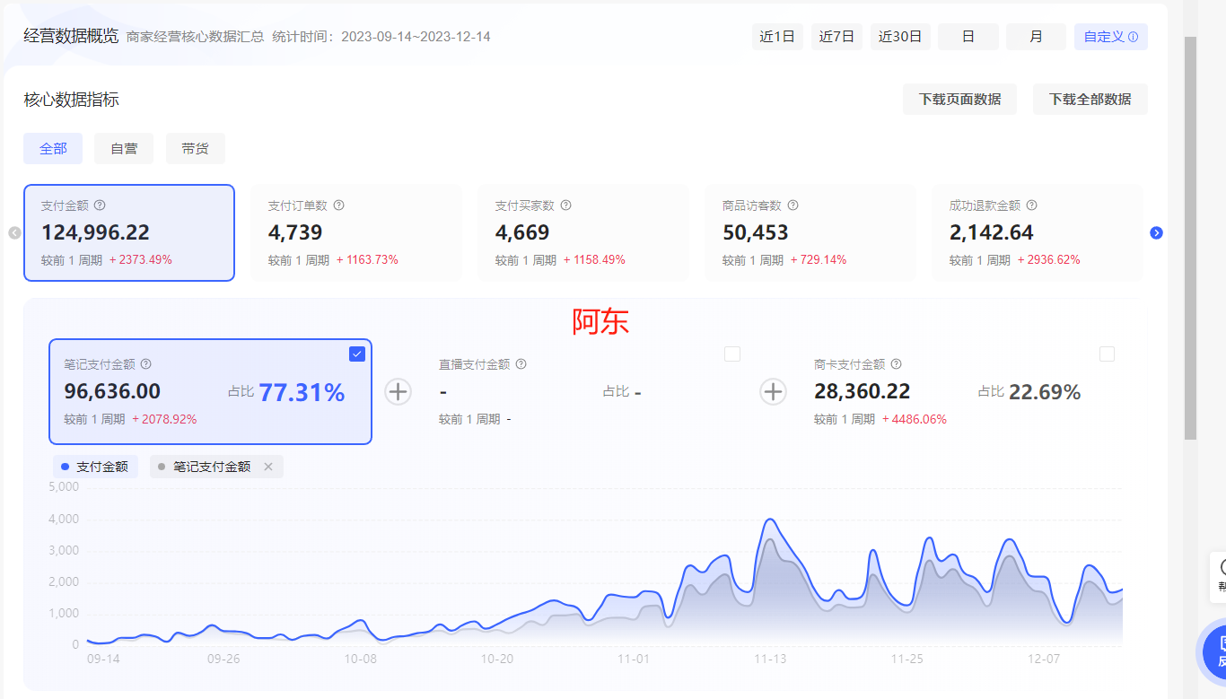Image resolution: width=1226 pixels, height=699 pixels.
Task: Remove 笔记支付金额 legend tag with X
Action: pyautogui.click(x=268, y=467)
